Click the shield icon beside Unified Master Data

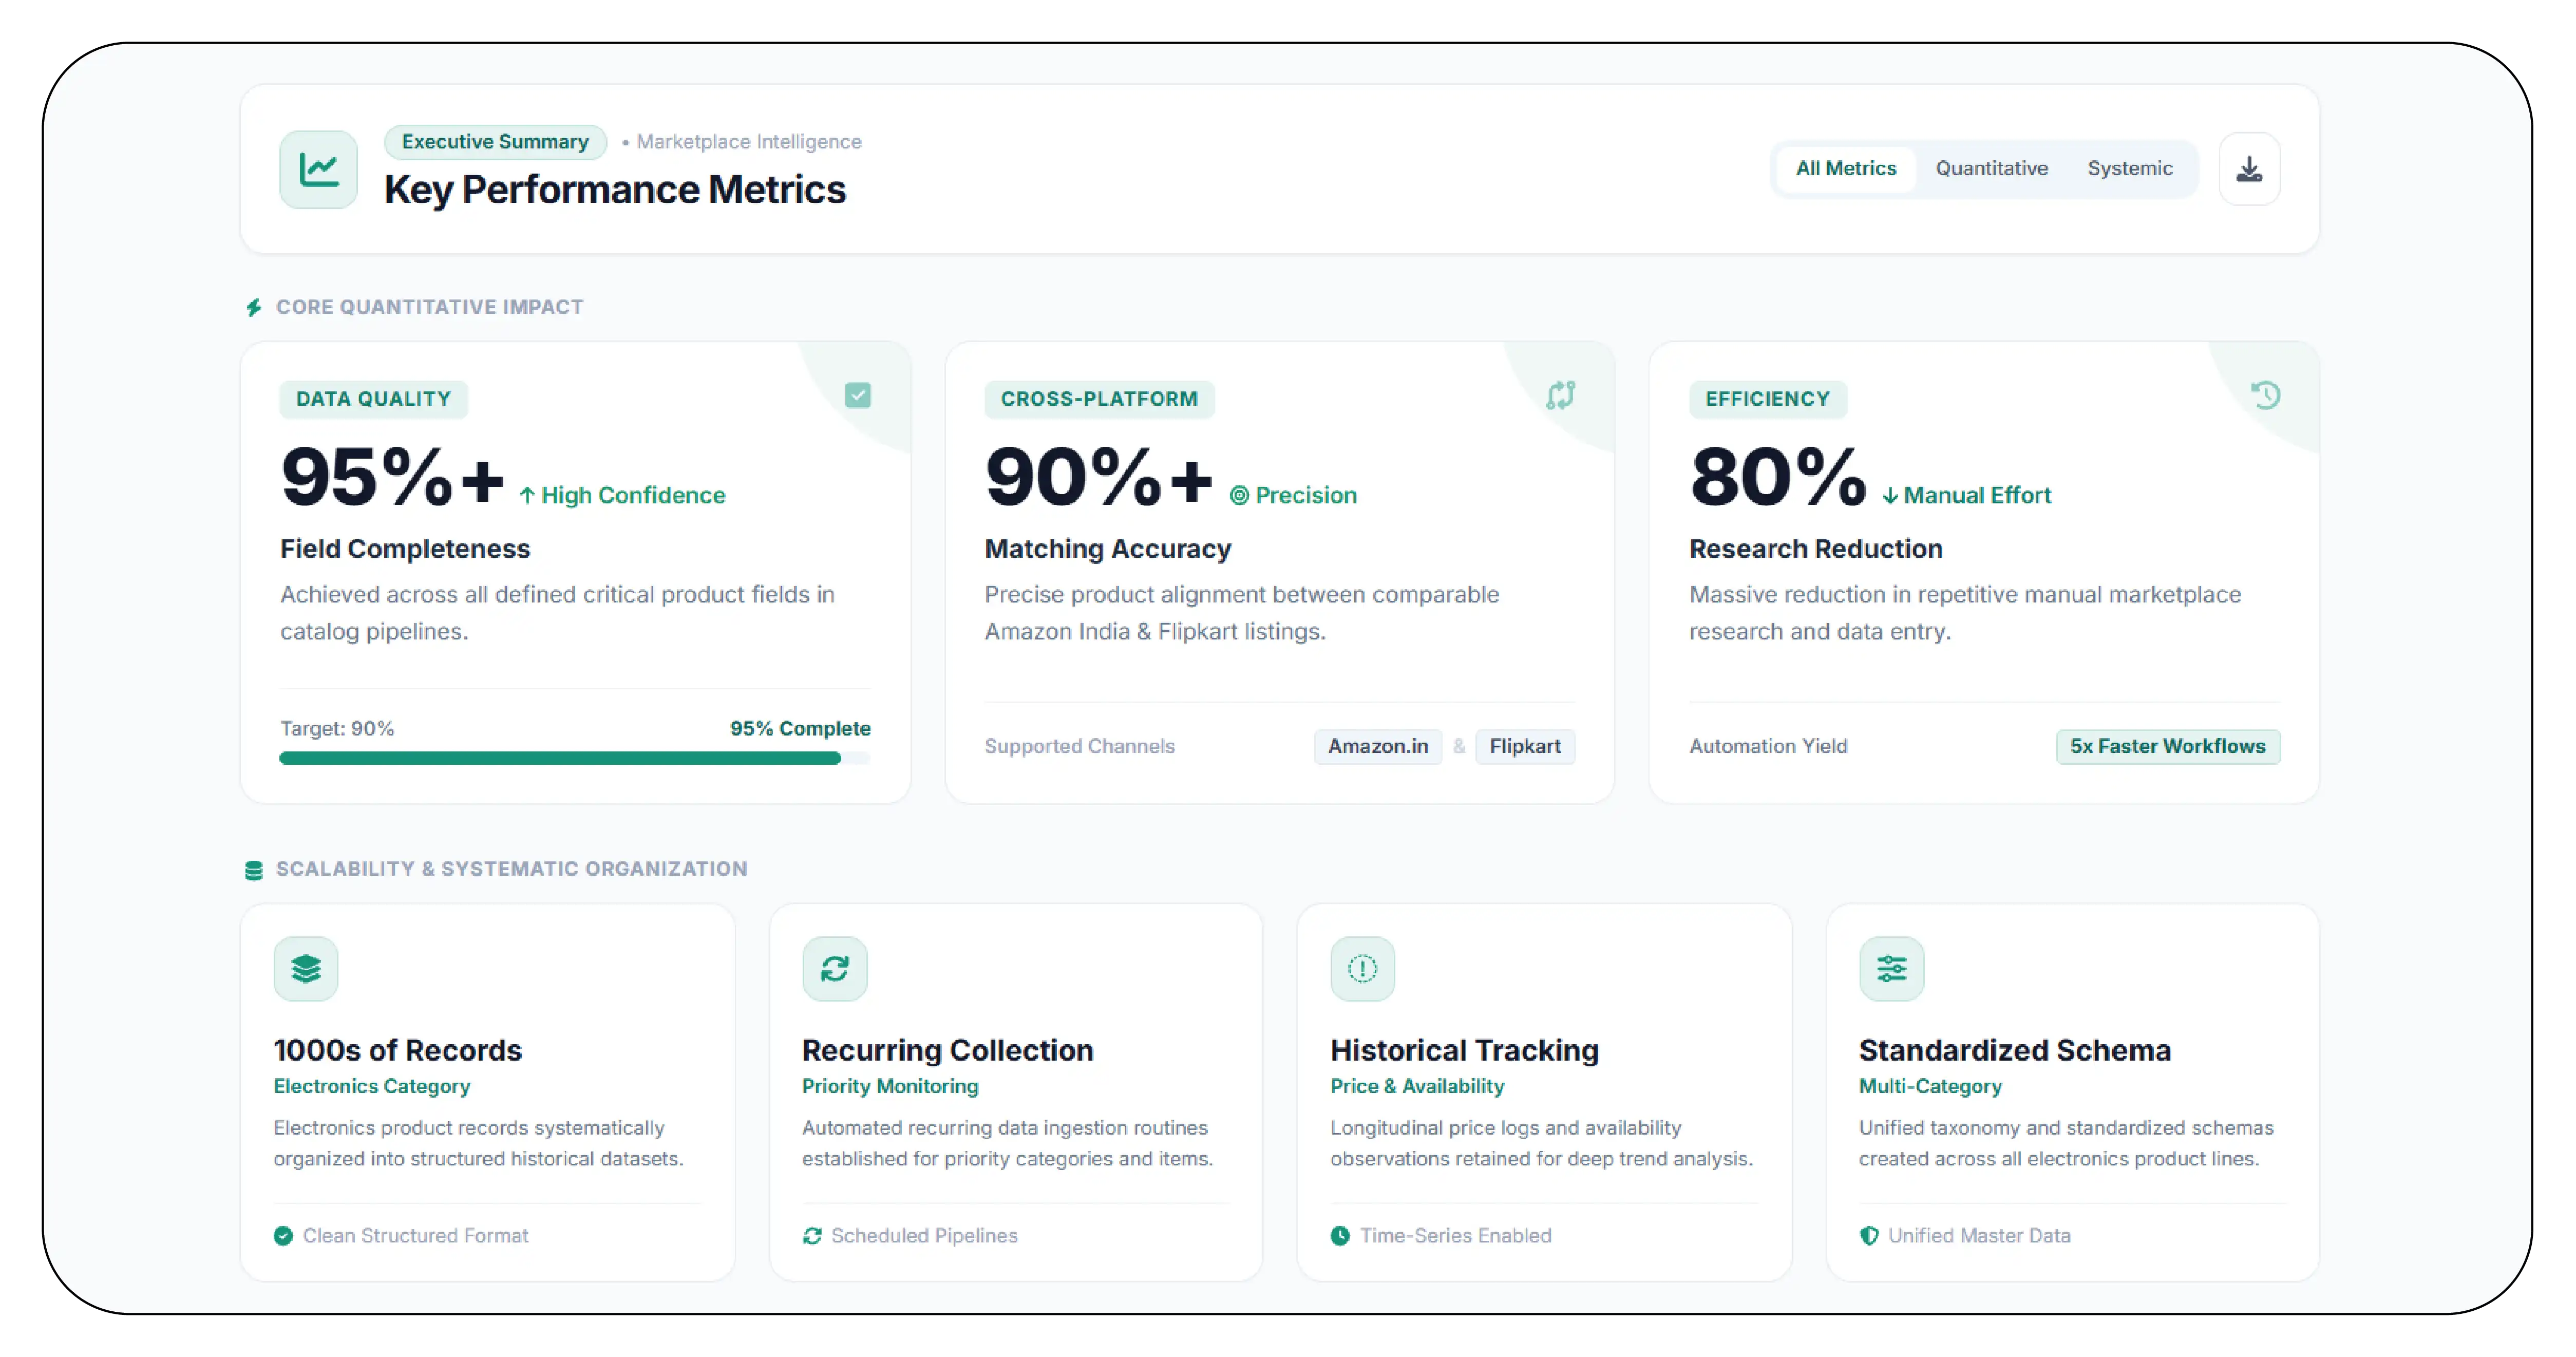click(1869, 1236)
